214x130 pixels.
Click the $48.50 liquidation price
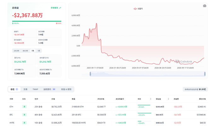click(x=203, y=123)
